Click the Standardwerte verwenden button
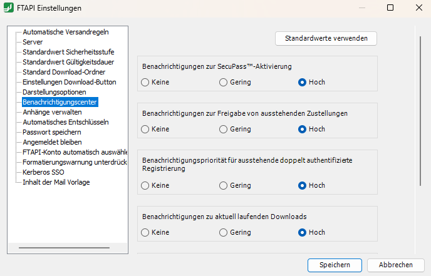This screenshot has height=276, width=431. [326, 38]
